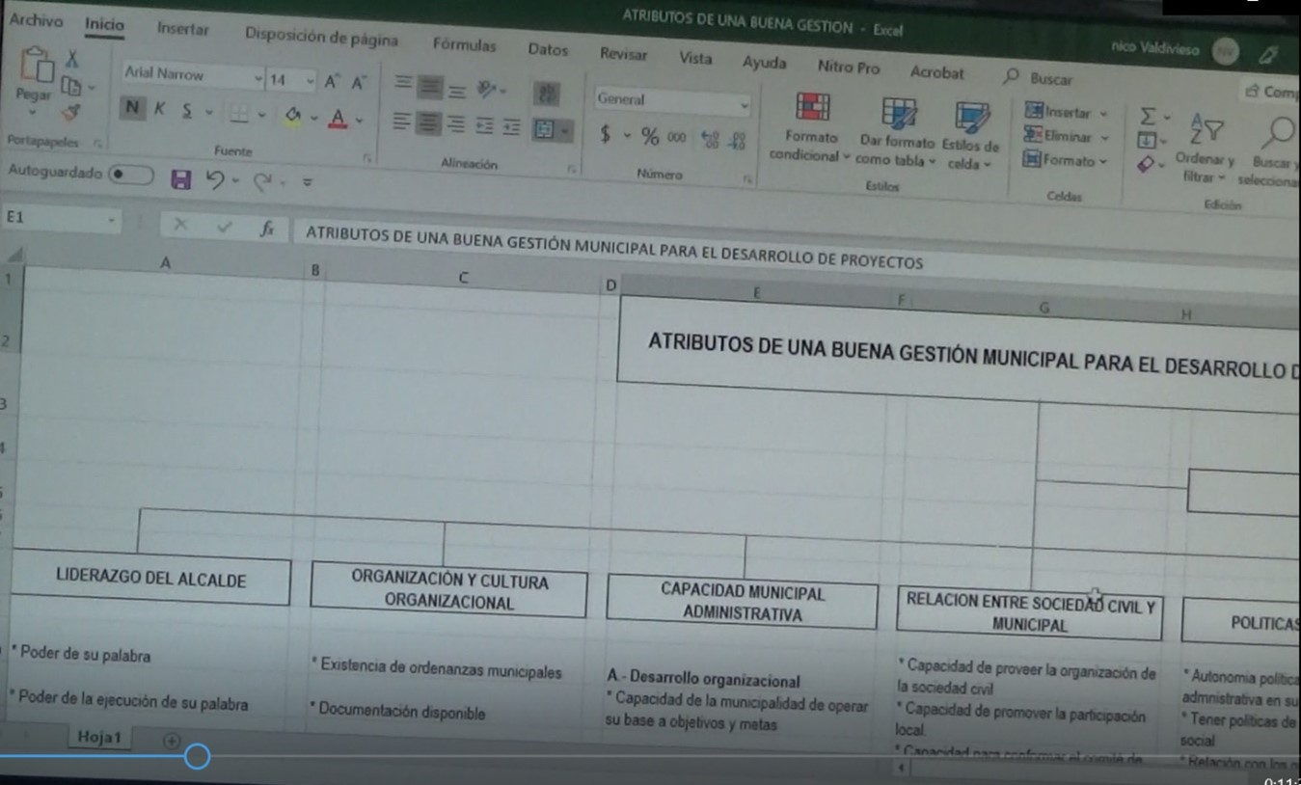The width and height of the screenshot is (1301, 785).
Task: Switch to the Insertar tab
Action: 183,29
